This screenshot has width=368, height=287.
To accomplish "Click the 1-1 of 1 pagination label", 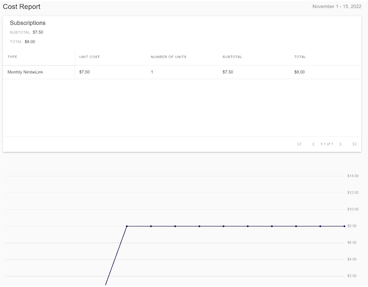I will point(327,144).
